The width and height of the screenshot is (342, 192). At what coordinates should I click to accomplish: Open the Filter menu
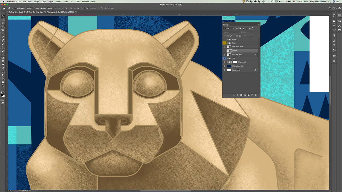(x=66, y=1)
